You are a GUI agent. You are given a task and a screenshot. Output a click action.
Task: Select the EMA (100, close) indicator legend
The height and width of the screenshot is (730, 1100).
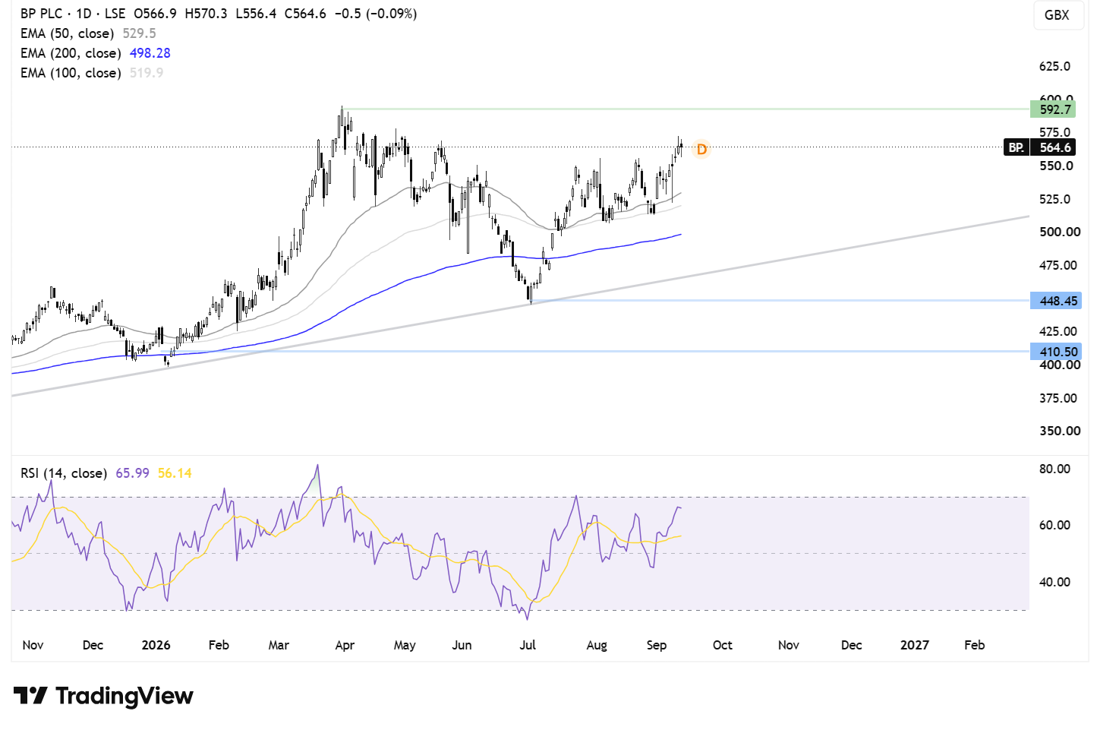pos(71,73)
